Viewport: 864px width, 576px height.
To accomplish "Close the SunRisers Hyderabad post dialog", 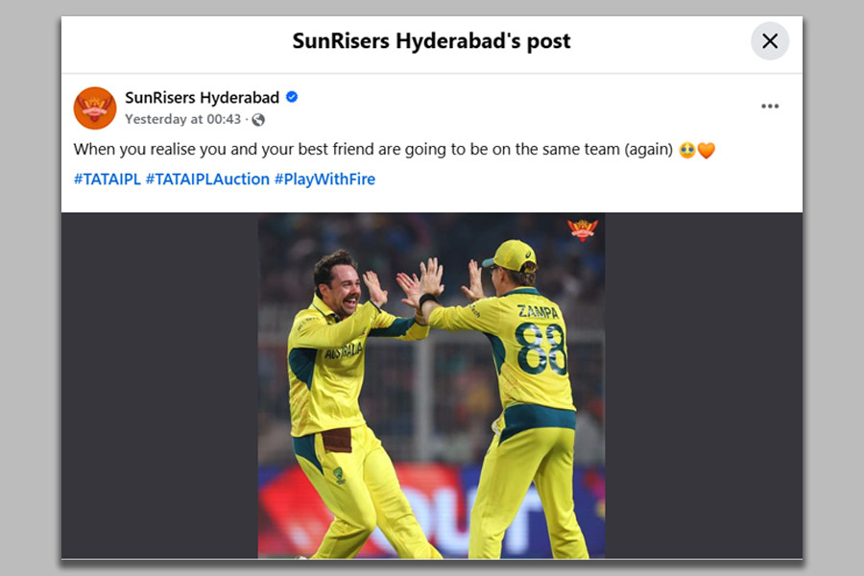I will pyautogui.click(x=770, y=41).
